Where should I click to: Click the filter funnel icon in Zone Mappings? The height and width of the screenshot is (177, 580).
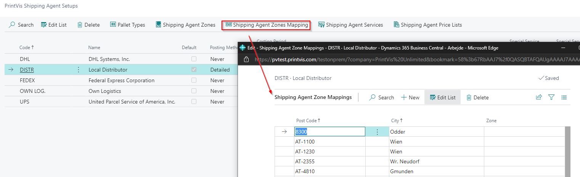[x=551, y=97]
